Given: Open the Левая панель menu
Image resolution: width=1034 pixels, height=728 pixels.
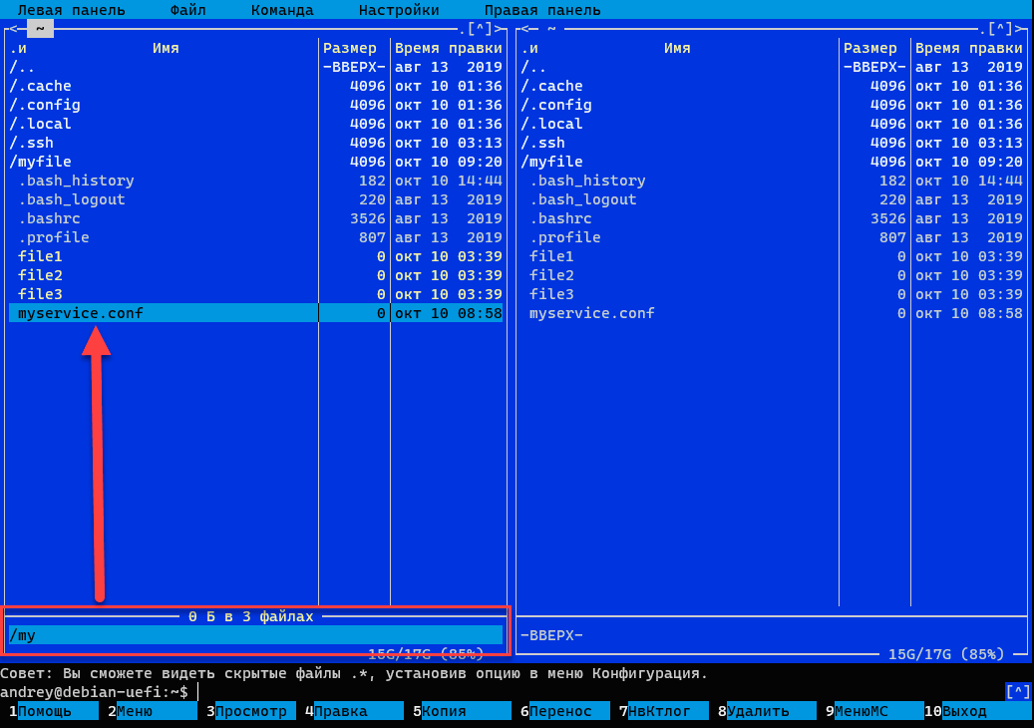Looking at the screenshot, I should tap(71, 10).
